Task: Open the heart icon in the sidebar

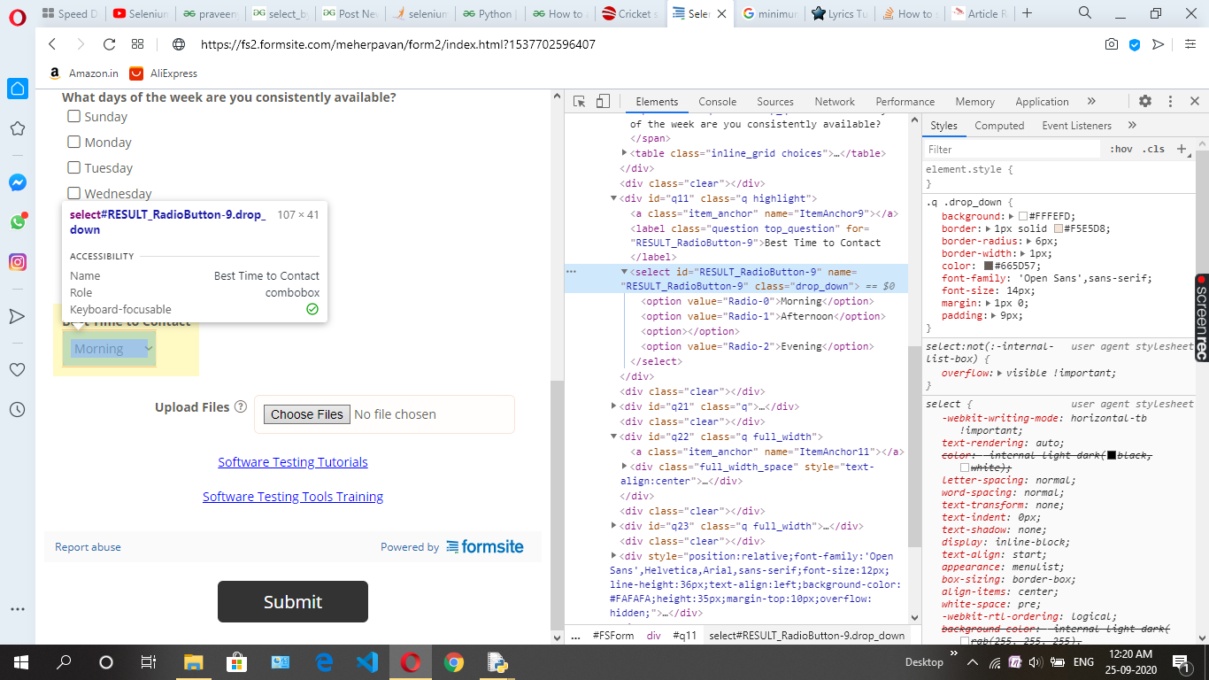Action: tap(18, 369)
